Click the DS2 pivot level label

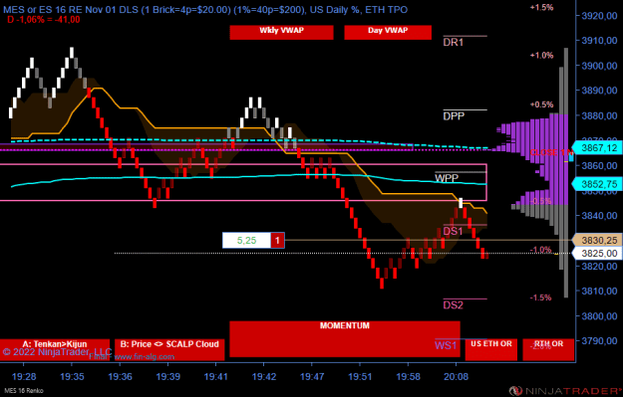tap(453, 305)
